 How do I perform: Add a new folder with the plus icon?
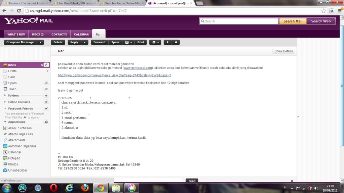click(46, 96)
